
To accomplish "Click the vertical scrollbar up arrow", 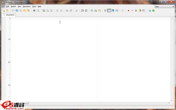I will tap(172, 19).
